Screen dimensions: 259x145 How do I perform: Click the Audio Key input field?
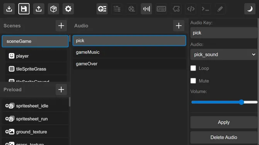pyautogui.click(x=224, y=33)
